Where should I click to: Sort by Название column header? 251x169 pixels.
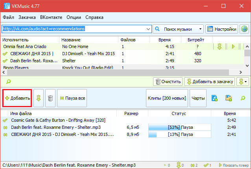point(89,40)
